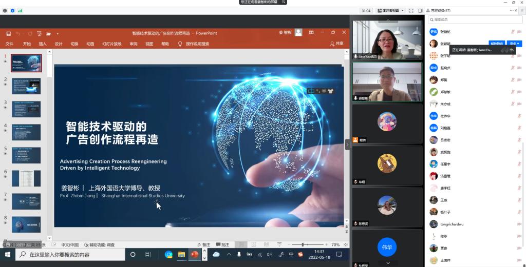Click 解除静音 button for 张颖砺
Viewport: 526px width, 267px height.
click(496, 44)
